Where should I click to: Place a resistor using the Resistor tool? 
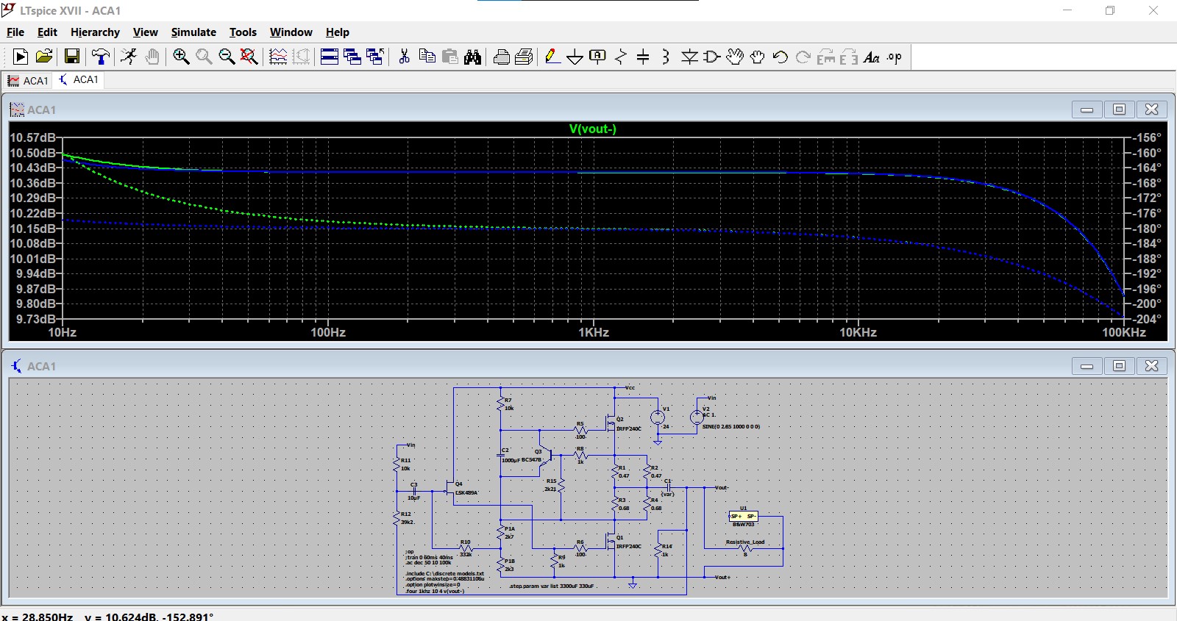pyautogui.click(x=621, y=57)
